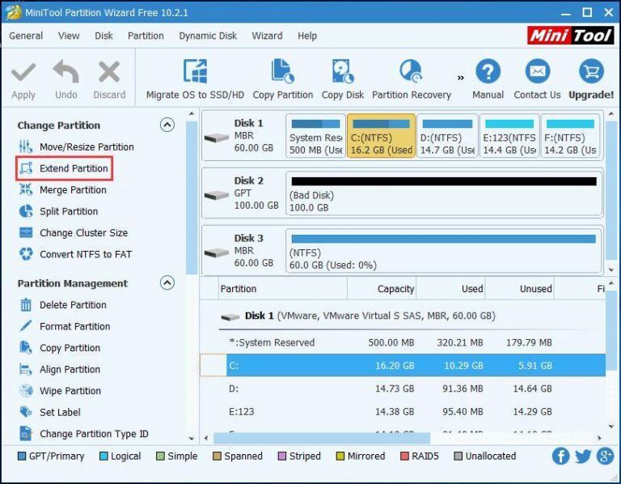Click Delete Partition in Partition Management

(62, 305)
